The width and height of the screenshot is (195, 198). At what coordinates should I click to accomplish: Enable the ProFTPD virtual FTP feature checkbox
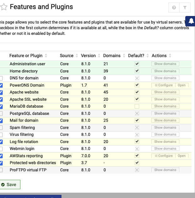tap(1, 170)
